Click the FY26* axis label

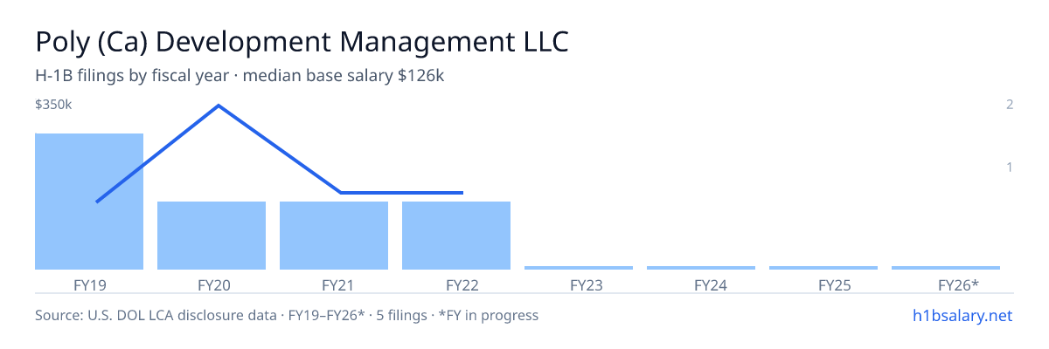pyautogui.click(x=958, y=284)
